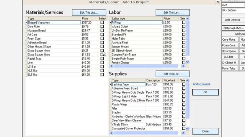
Task: Select the Backing Tape supply checkbox
Action: (x=184, y=84)
